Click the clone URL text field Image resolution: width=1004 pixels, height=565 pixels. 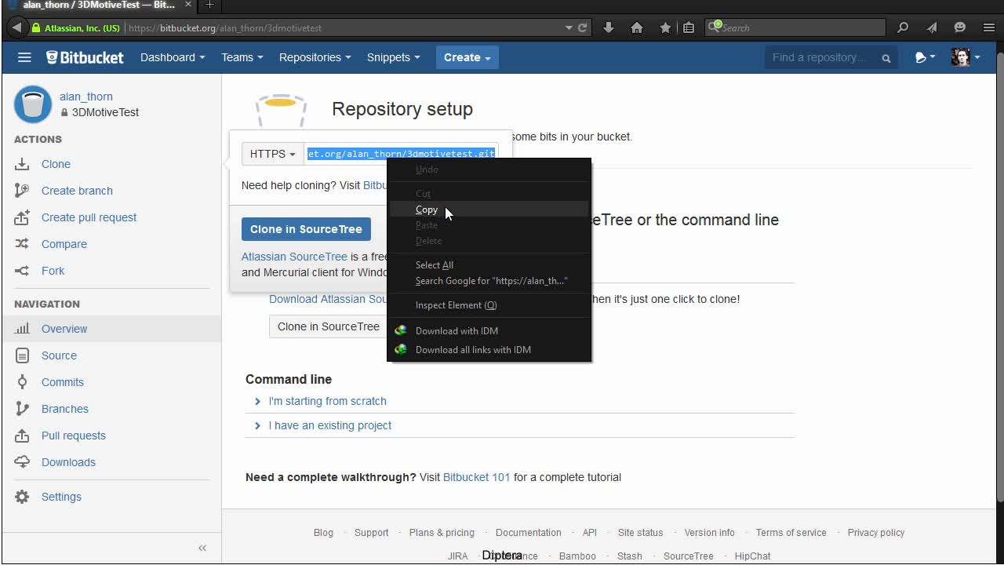tap(401, 154)
